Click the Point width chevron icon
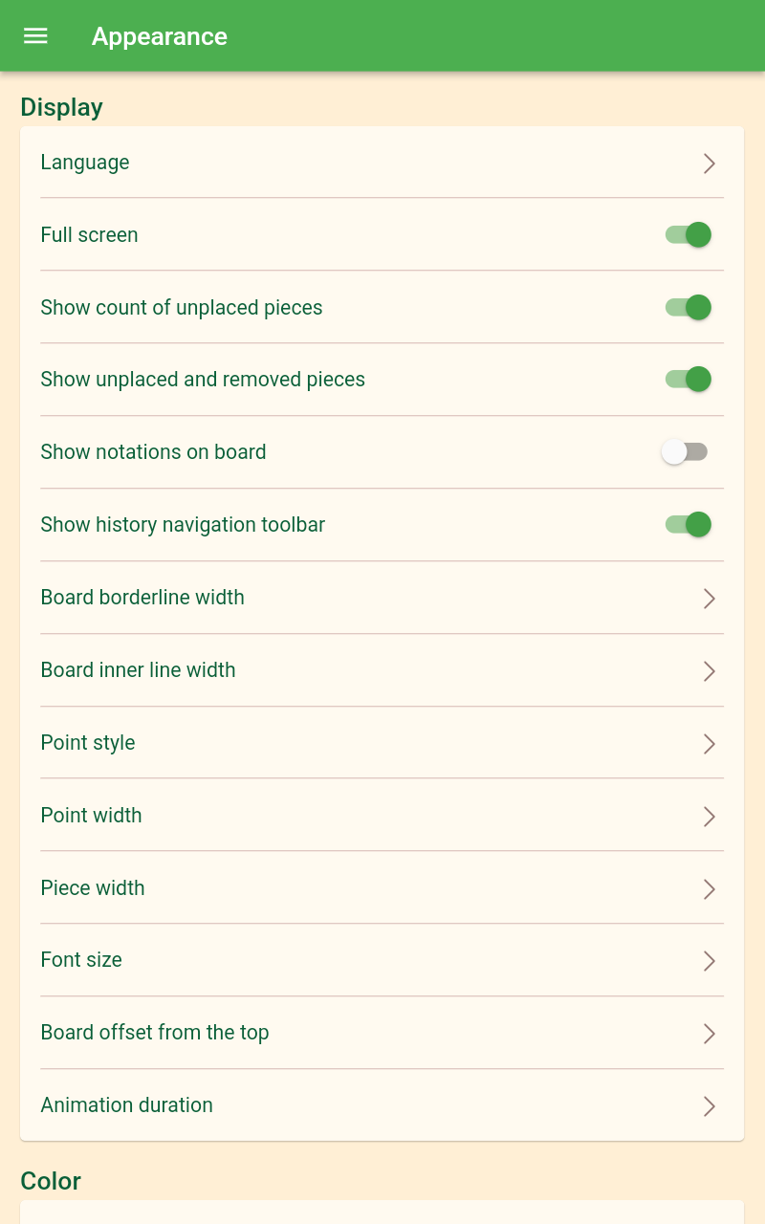The width and height of the screenshot is (765, 1224). pos(709,817)
